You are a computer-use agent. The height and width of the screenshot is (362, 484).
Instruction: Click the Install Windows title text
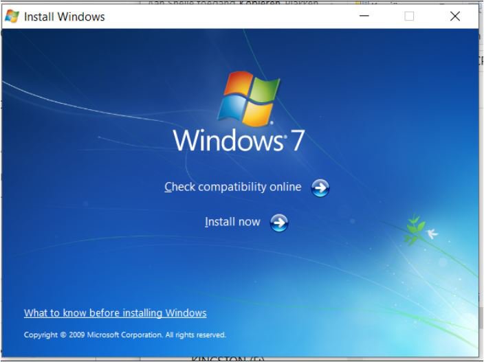(x=65, y=16)
